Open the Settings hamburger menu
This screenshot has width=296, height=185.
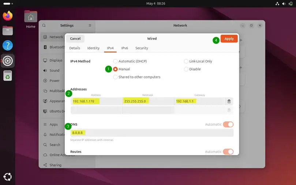click(90, 26)
